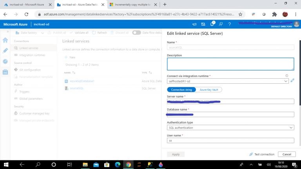This screenshot has width=301, height=169.
Task: Select Connection string option
Action: click(181, 90)
